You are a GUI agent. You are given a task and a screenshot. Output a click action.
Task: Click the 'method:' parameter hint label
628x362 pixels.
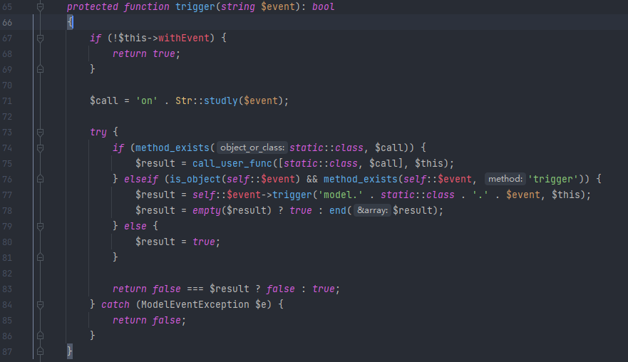[x=505, y=180]
